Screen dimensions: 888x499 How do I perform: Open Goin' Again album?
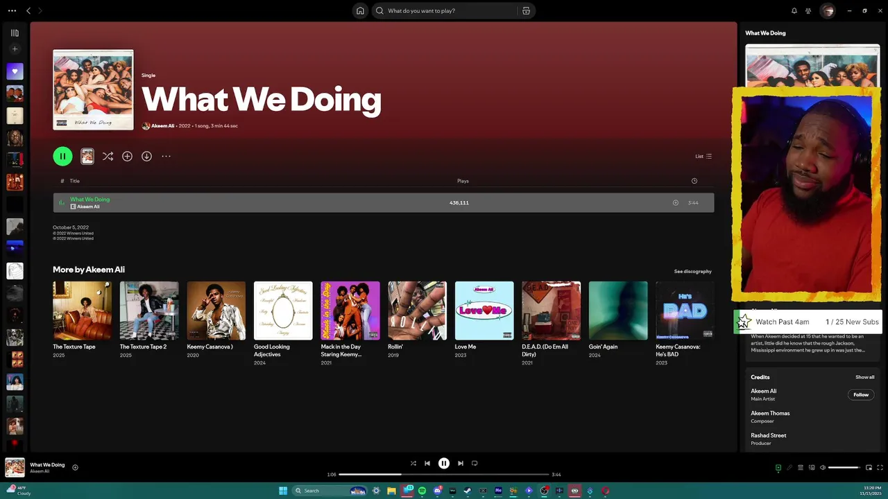(618, 310)
